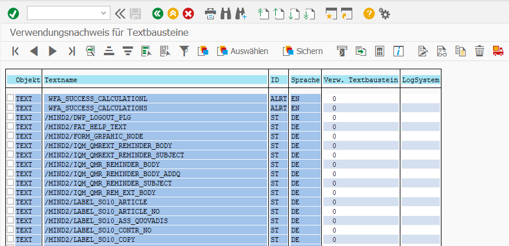The height and width of the screenshot is (246, 509).
Task: Click the Textname column header
Action: (156, 80)
